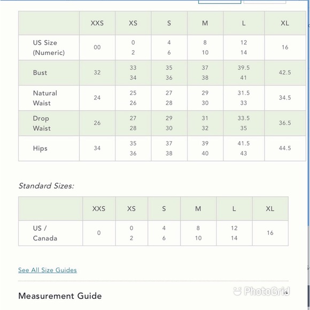This screenshot has width=310, height=310.
Task: Click the XL header in the measurements table
Action: pyautogui.click(x=285, y=23)
